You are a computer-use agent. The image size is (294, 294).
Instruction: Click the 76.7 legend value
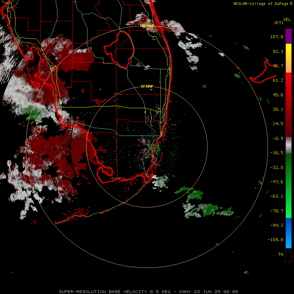(278, 66)
